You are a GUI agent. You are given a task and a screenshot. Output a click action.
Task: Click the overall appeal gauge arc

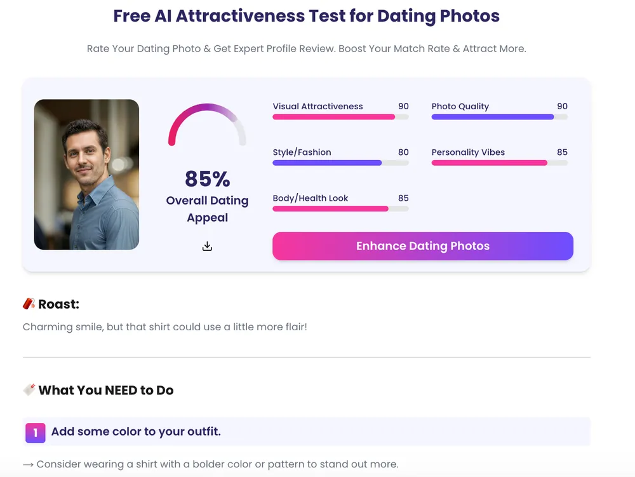point(207,114)
